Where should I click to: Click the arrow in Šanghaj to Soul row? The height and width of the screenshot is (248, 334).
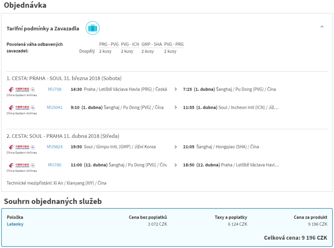(176, 107)
